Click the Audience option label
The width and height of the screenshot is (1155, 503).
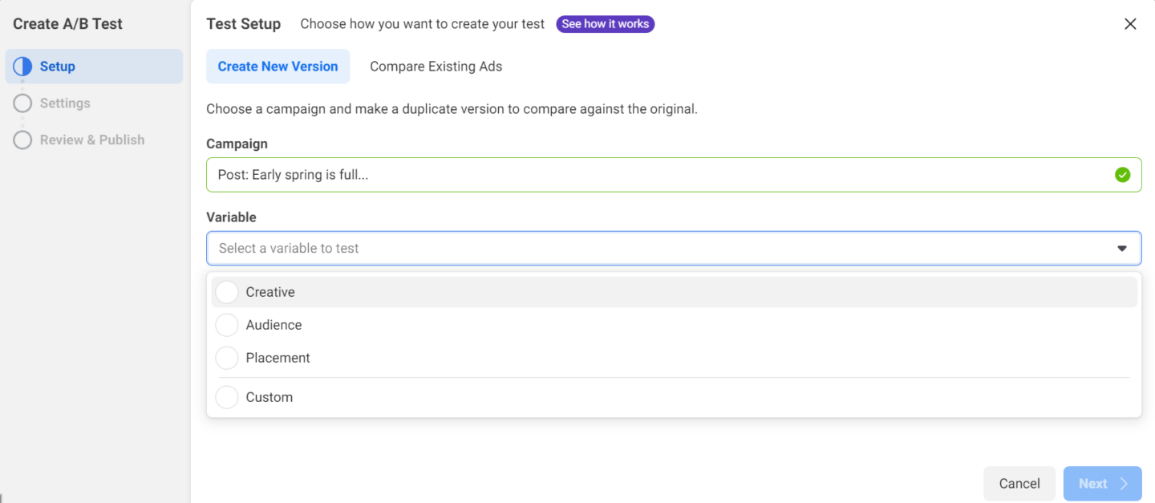pos(274,325)
